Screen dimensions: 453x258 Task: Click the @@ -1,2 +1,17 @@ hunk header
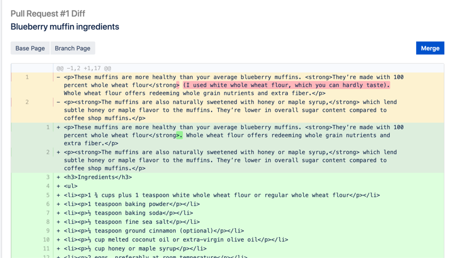point(84,68)
